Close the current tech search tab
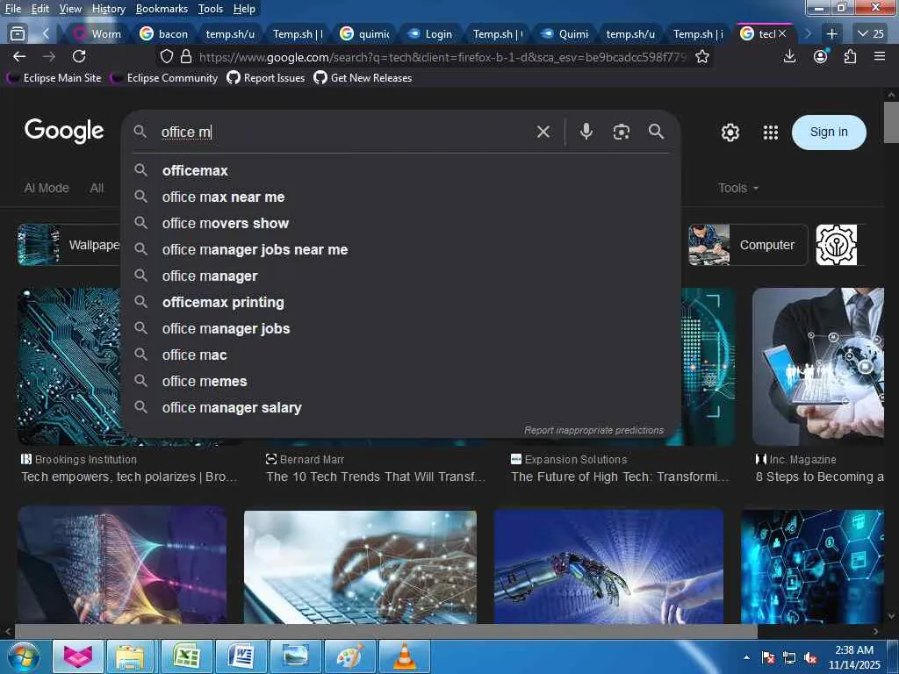This screenshot has width=899, height=674. coord(782,34)
